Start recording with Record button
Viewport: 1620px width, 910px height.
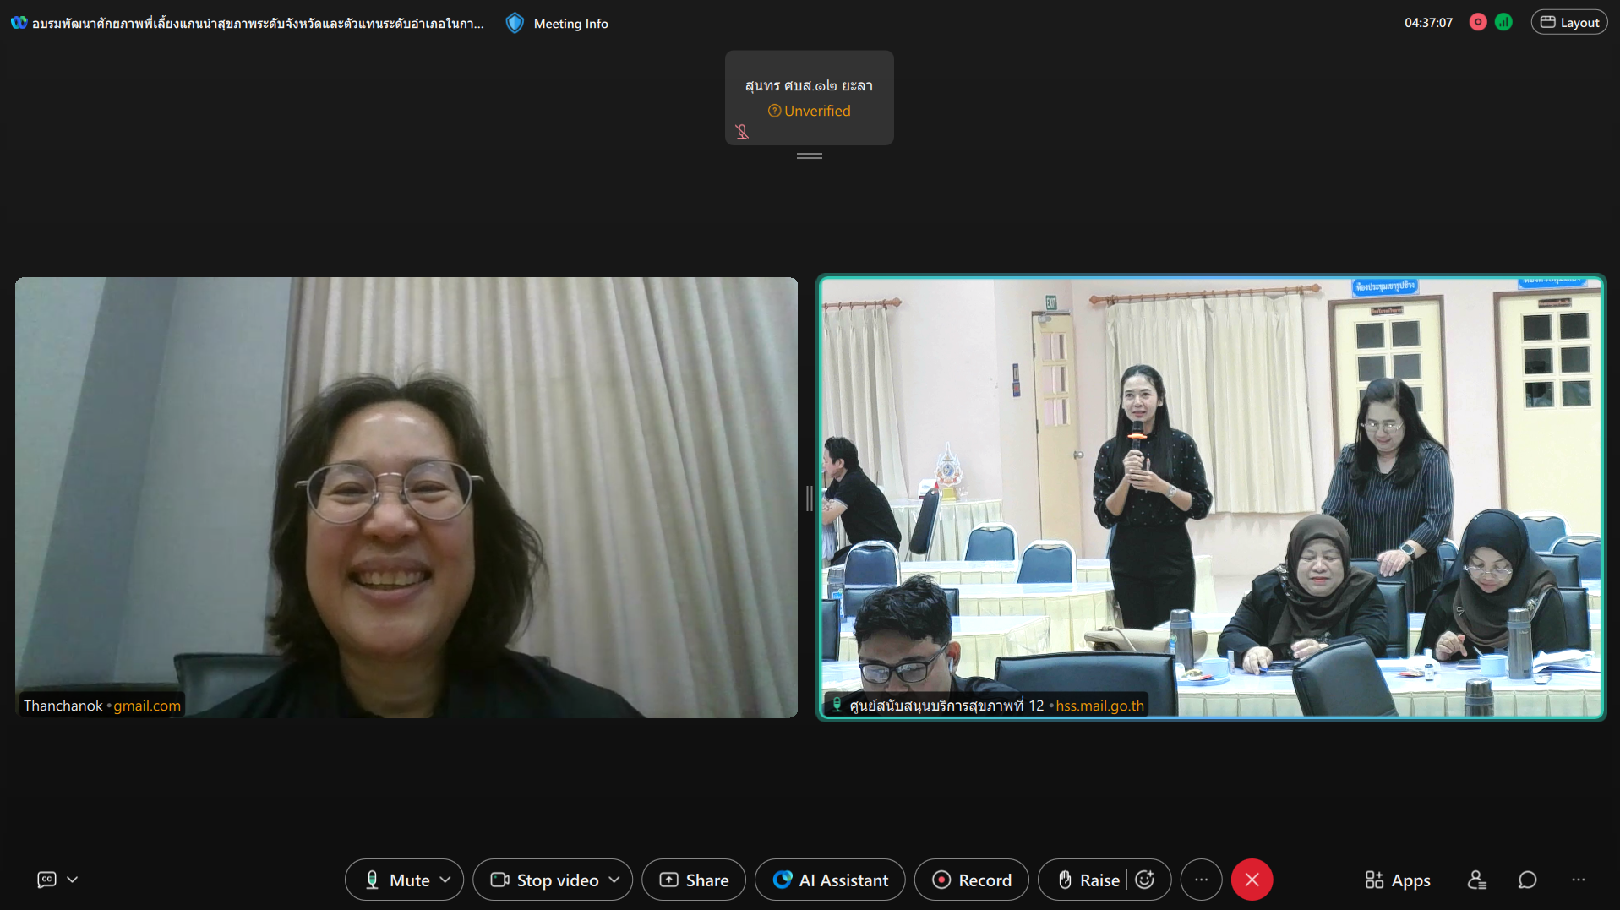pos(972,880)
